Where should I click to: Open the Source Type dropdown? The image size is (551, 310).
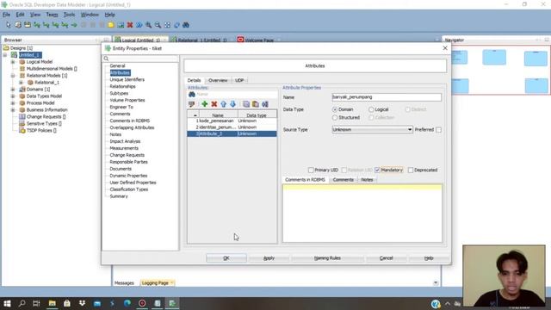[x=410, y=130]
